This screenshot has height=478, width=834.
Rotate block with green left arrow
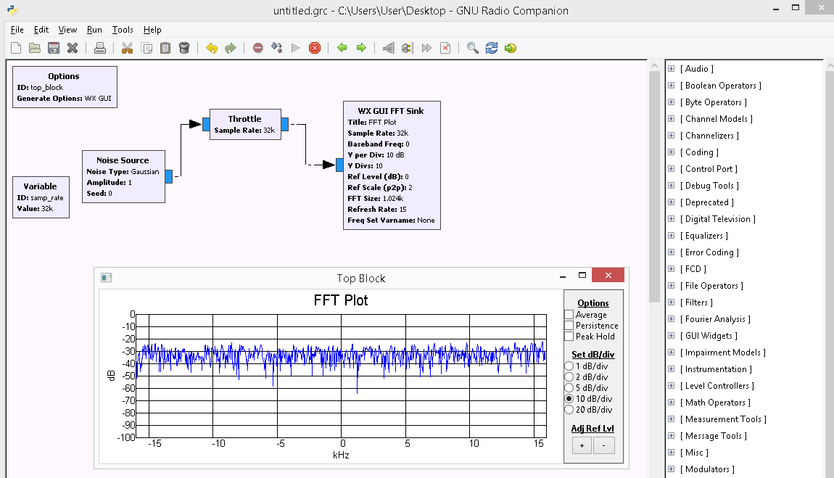342,49
